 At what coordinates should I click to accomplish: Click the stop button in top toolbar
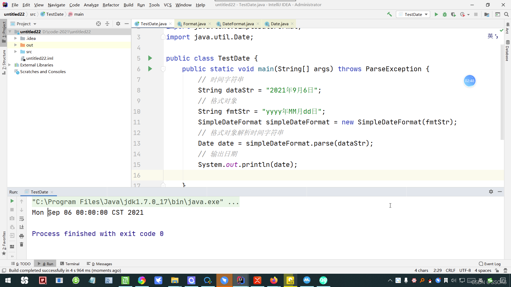pyautogui.click(x=476, y=14)
